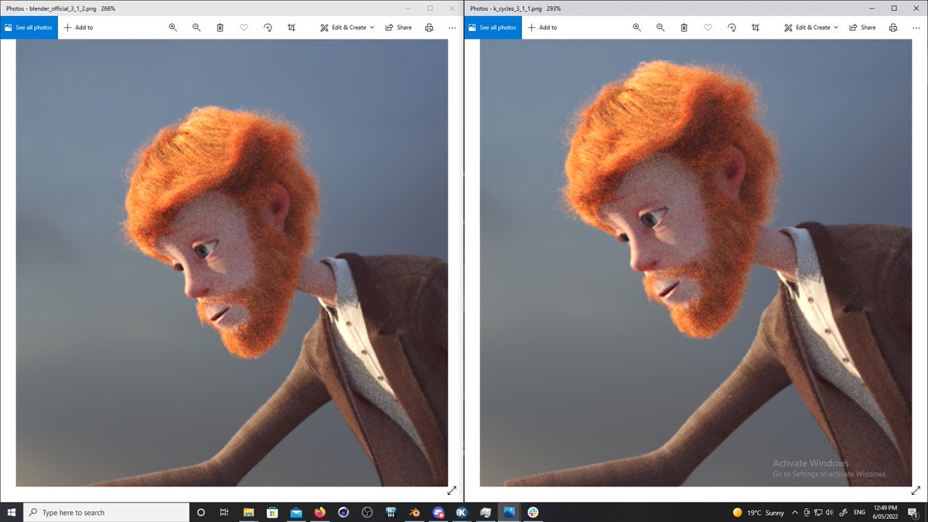The height and width of the screenshot is (522, 928).
Task: Rotate image in blender_official window
Action: pyautogui.click(x=268, y=27)
